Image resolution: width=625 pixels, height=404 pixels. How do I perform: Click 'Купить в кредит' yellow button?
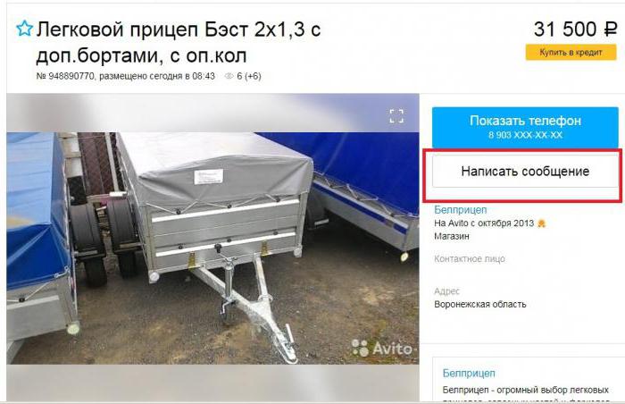(571, 53)
